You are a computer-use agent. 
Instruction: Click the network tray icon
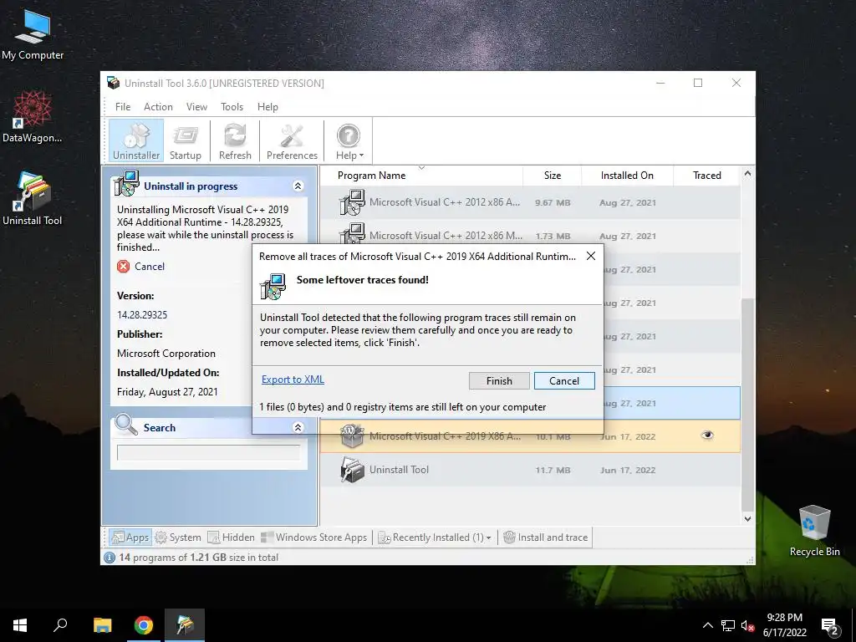[728, 625]
